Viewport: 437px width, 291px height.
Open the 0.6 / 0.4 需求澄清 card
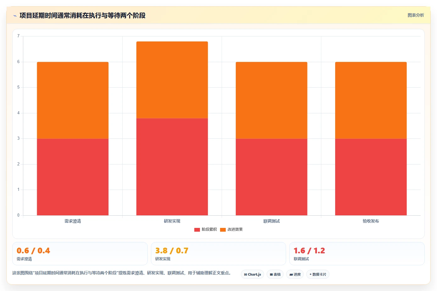pyautogui.click(x=80, y=254)
